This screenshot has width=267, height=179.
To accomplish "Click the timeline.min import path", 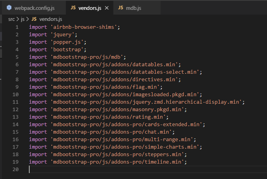I will click(x=117, y=162).
